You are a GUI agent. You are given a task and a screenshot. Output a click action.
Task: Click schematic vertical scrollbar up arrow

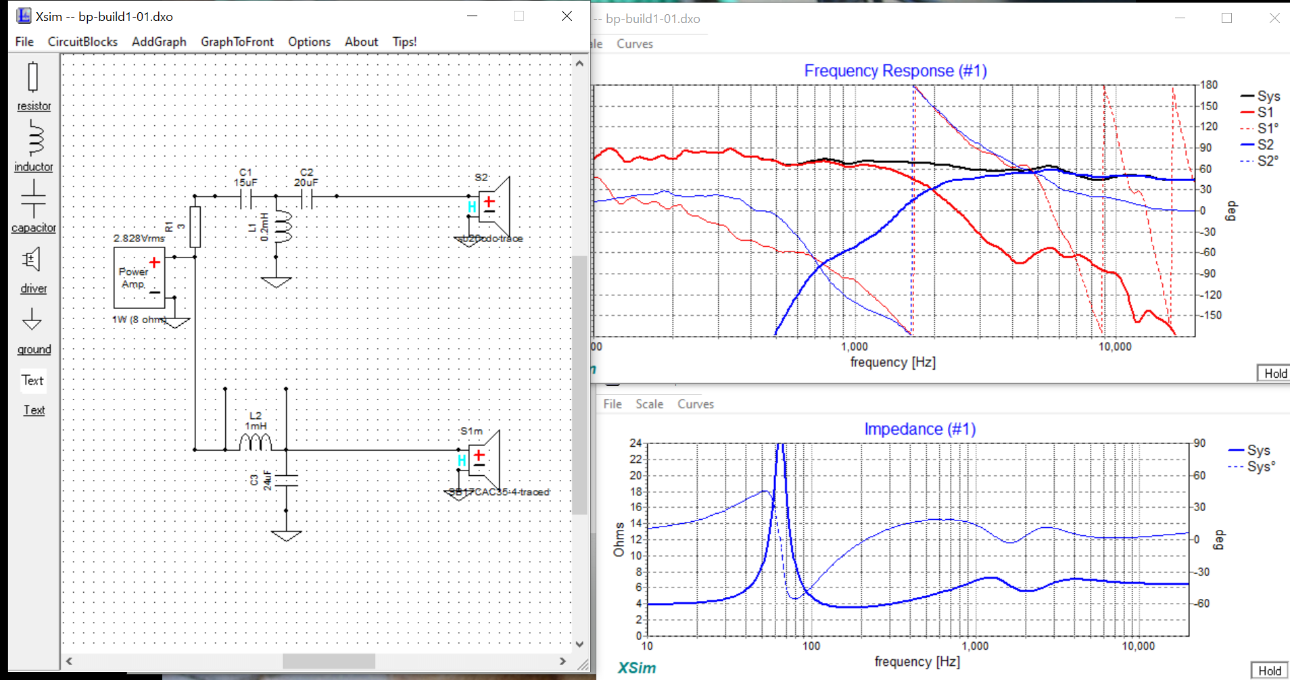(x=579, y=64)
